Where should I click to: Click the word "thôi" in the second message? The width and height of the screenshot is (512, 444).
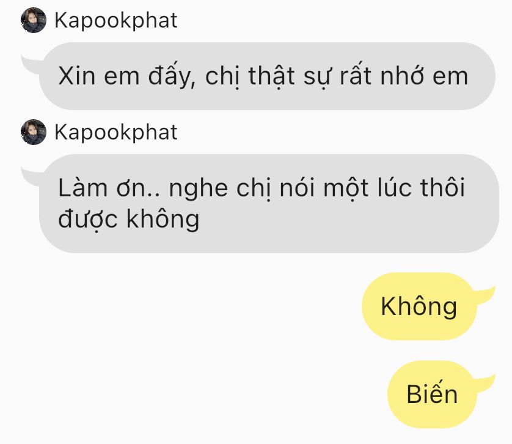point(442,188)
